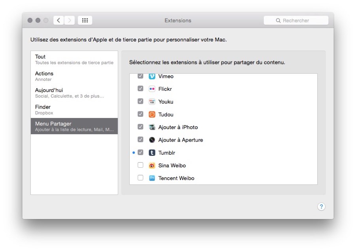The height and width of the screenshot is (251, 356).
Task: Close the Extensions window
Action: [x=30, y=21]
